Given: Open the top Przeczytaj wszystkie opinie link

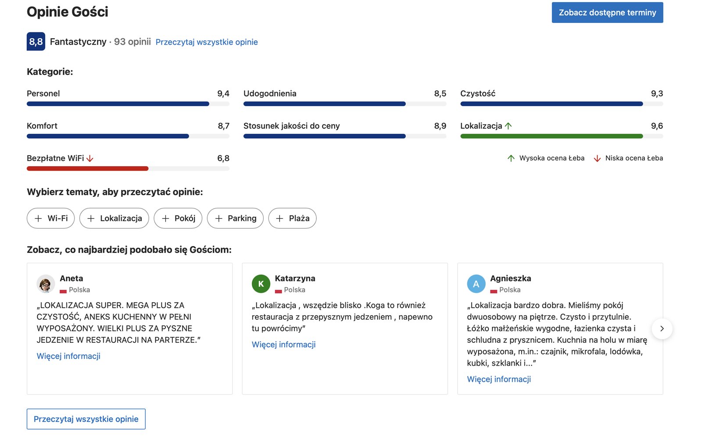Looking at the screenshot, I should click(x=207, y=42).
